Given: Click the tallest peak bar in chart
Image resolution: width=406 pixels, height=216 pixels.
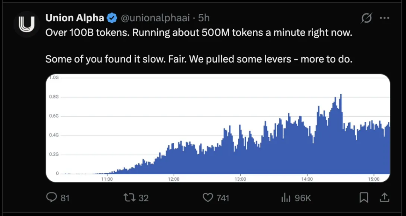Looking at the screenshot, I should (341, 134).
